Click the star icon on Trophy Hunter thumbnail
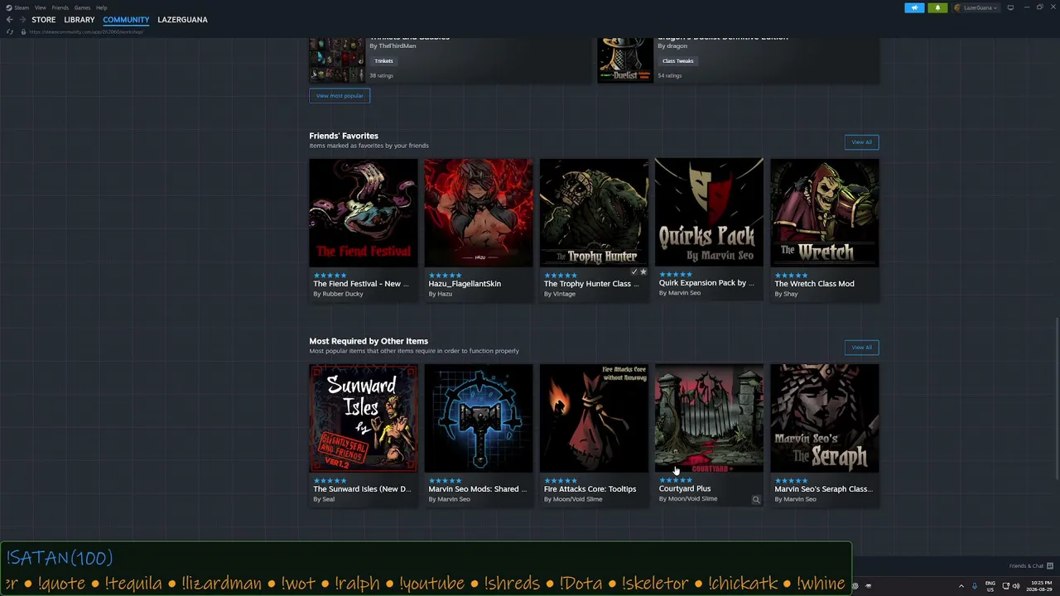 643,272
